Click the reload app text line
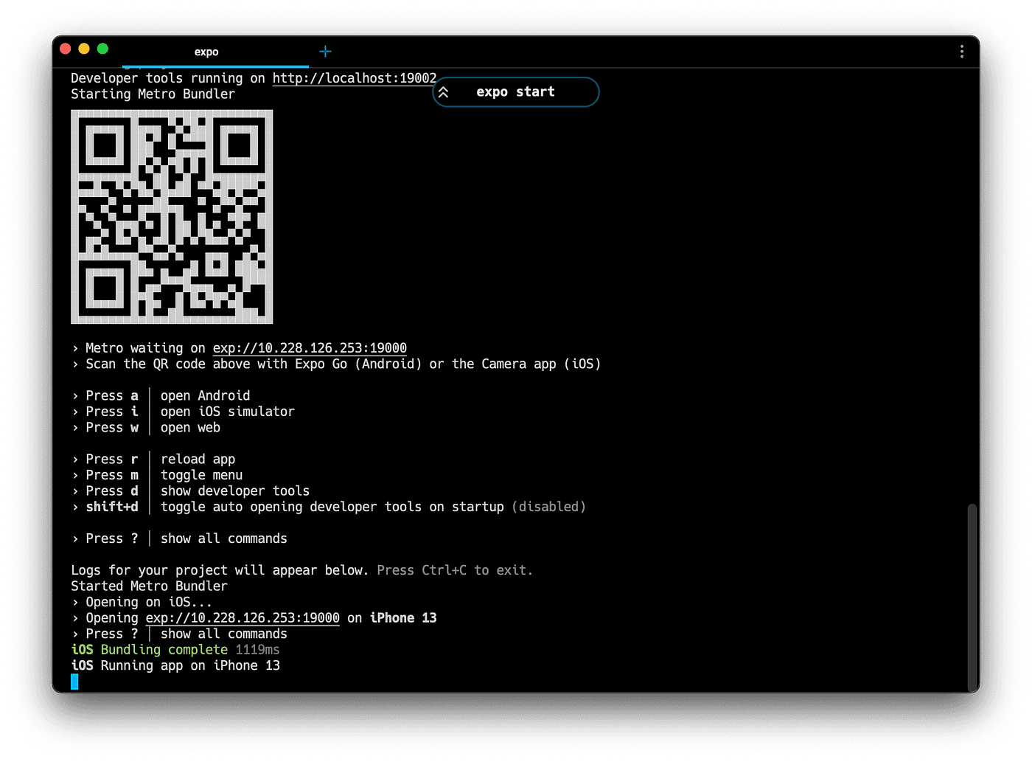 [198, 460]
